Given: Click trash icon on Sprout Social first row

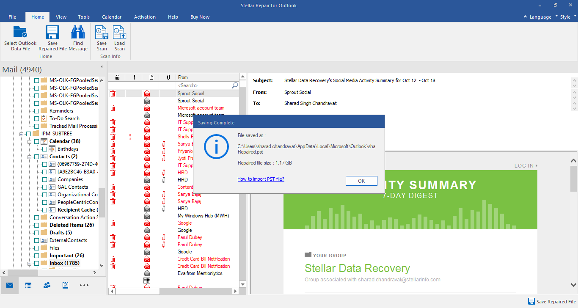Looking at the screenshot, I should point(113,93).
